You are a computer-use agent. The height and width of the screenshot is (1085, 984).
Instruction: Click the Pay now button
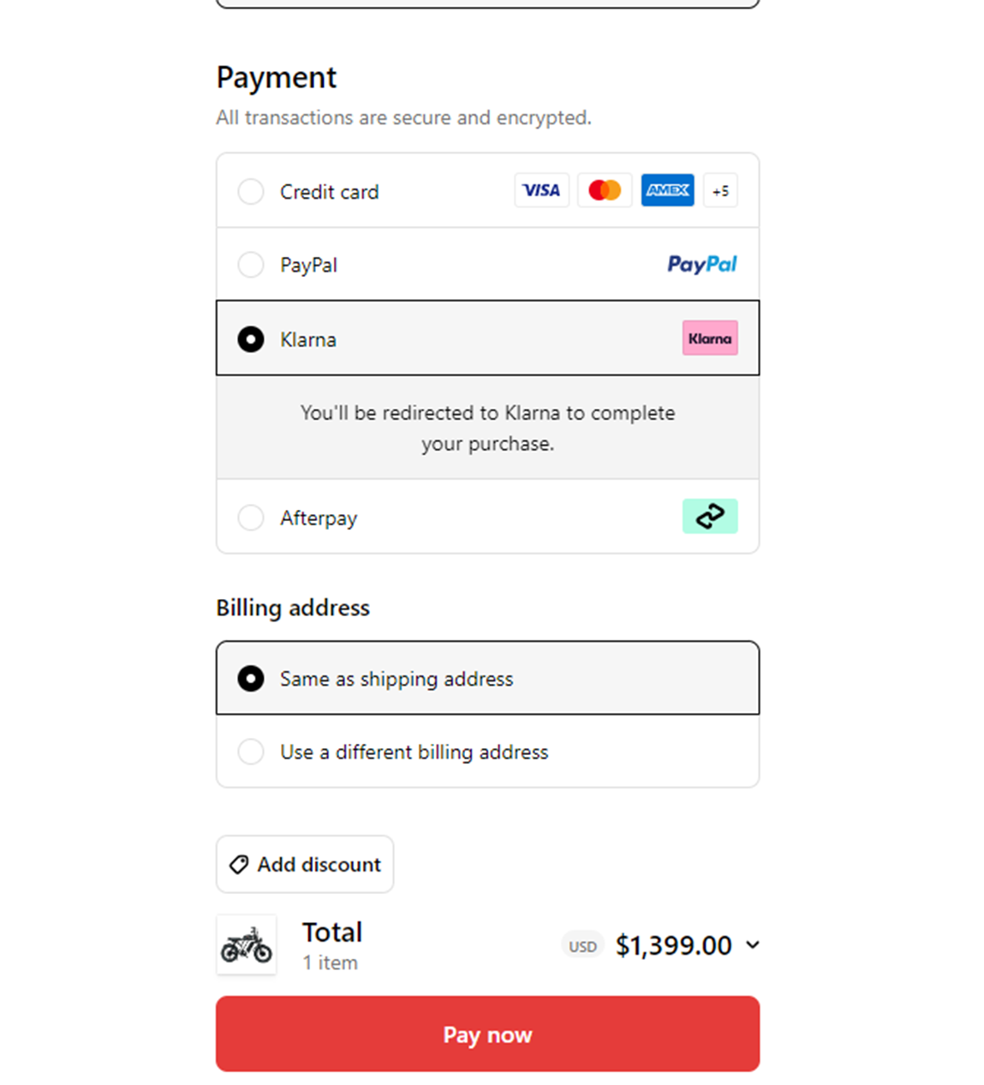[486, 1034]
